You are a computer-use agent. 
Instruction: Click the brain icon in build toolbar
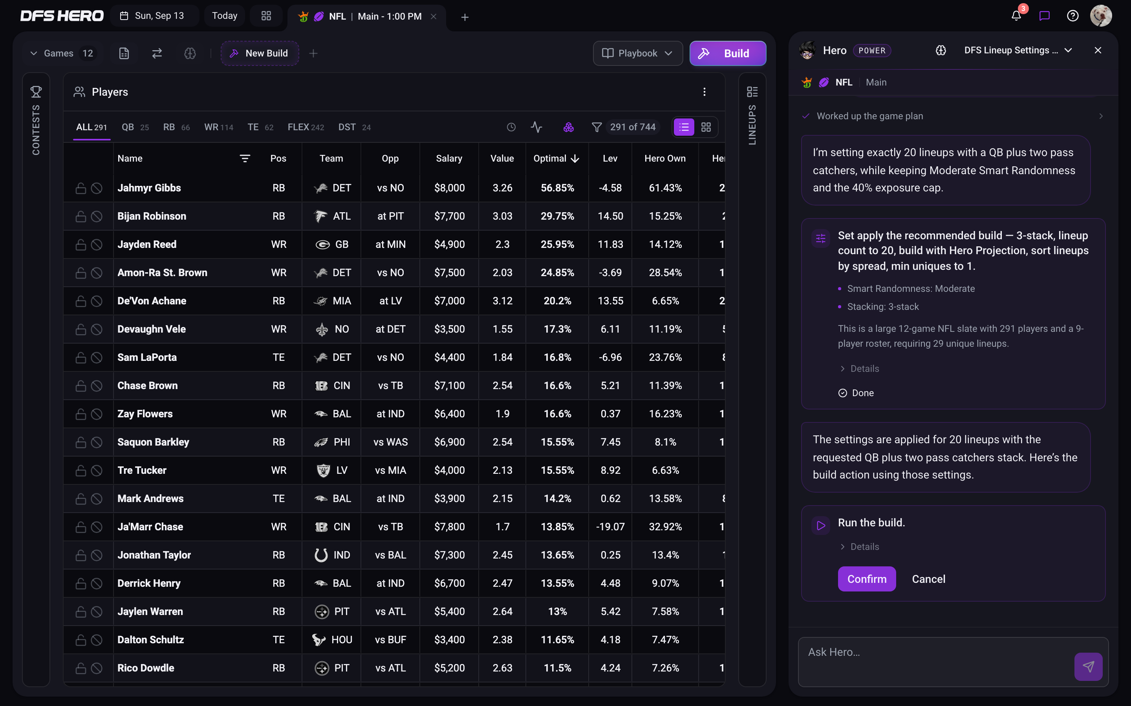point(190,53)
